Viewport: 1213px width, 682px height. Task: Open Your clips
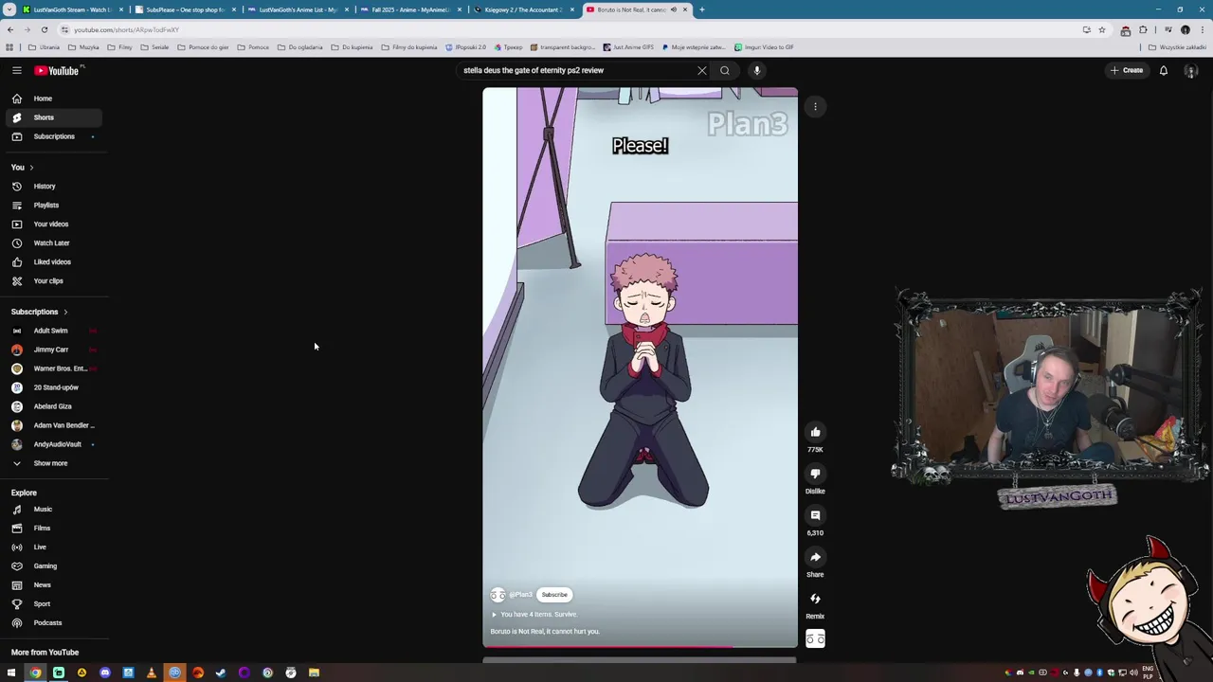pyautogui.click(x=53, y=281)
